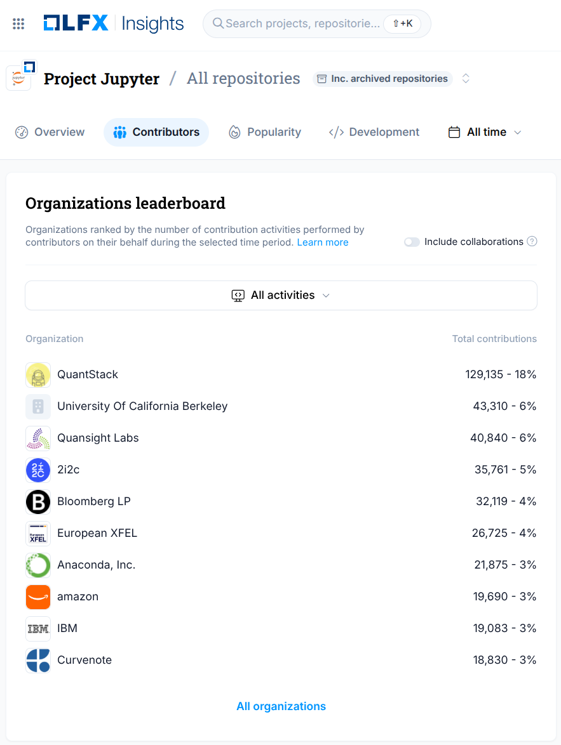Click the Quansight Labs logo
The image size is (561, 745).
[x=38, y=438]
